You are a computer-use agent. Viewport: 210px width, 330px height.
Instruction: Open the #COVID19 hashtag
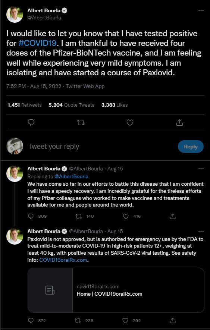[x=37, y=43]
